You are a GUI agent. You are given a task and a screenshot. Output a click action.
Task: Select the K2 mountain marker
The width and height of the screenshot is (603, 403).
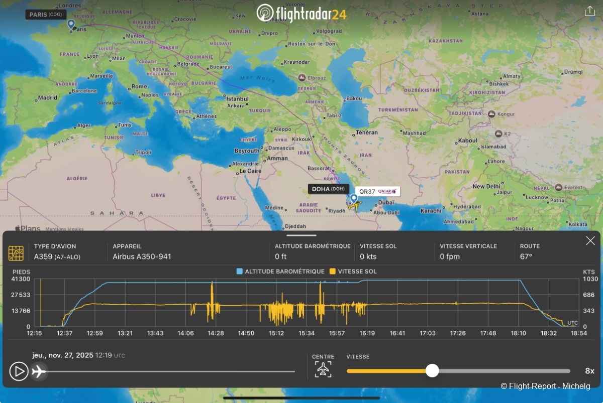[x=498, y=133]
